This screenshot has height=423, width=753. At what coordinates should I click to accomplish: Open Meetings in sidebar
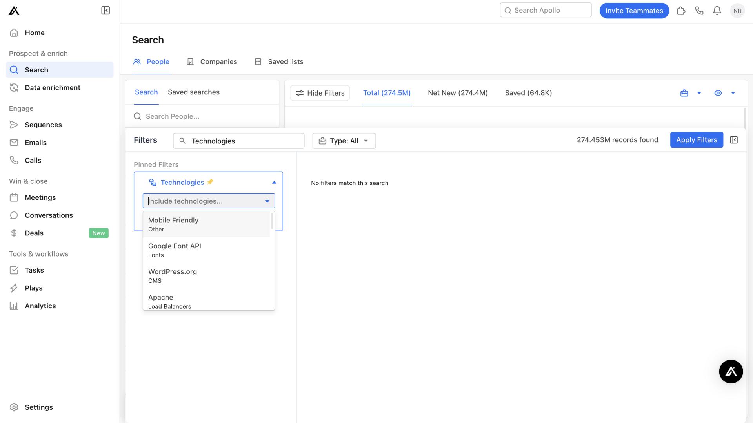(60, 197)
